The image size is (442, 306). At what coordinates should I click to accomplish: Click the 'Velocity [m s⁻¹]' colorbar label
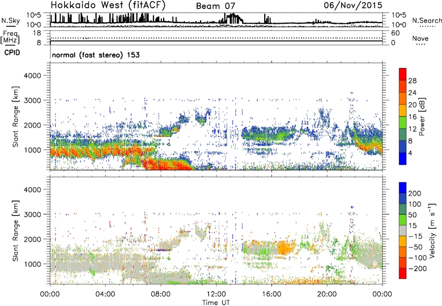click(x=432, y=230)
